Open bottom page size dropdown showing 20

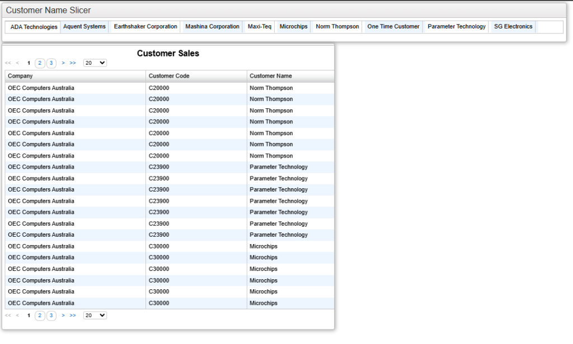pyautogui.click(x=95, y=316)
